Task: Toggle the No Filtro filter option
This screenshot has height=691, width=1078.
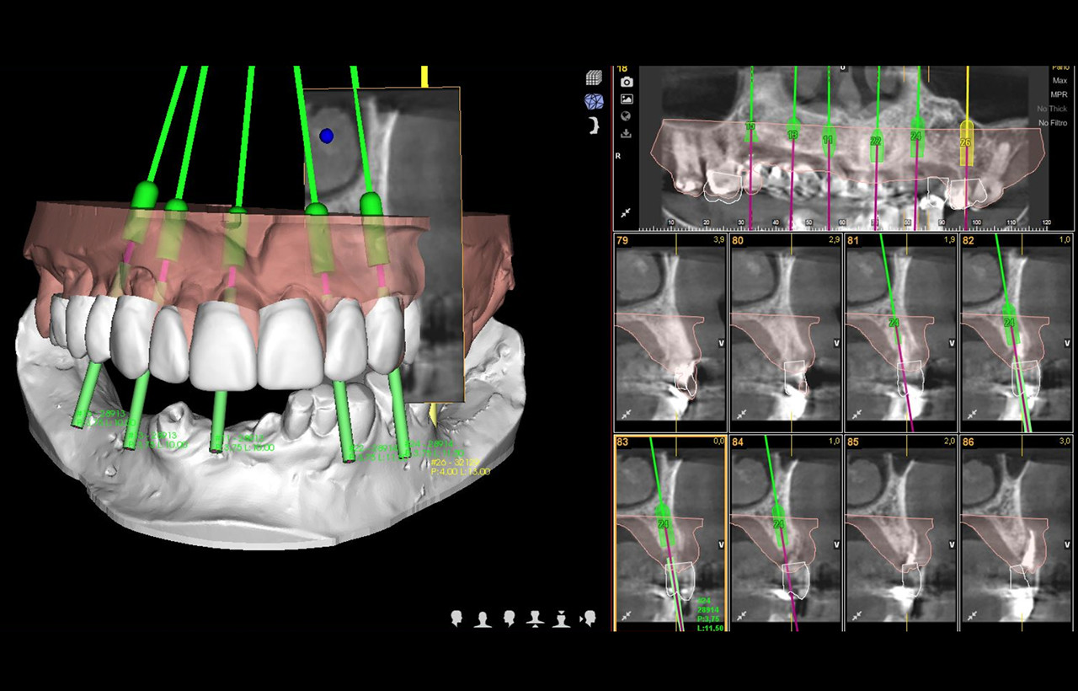Action: tap(1053, 123)
